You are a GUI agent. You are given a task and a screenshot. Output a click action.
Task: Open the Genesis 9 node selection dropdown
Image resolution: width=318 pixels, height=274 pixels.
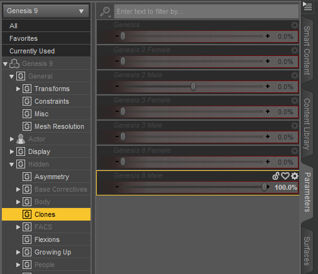click(47, 11)
